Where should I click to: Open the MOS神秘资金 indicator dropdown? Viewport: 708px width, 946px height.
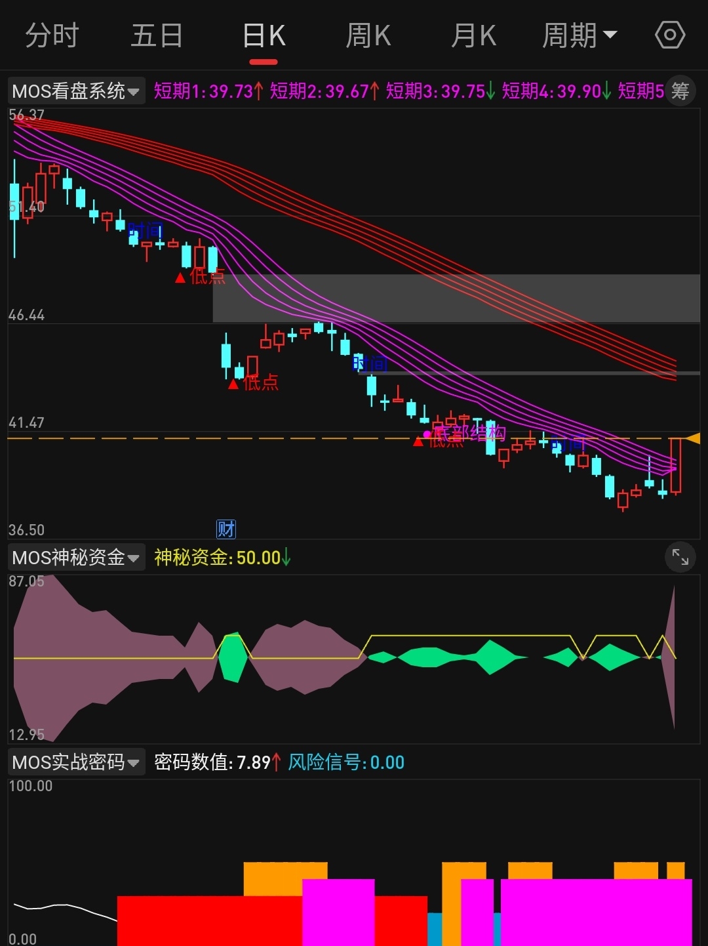(76, 558)
